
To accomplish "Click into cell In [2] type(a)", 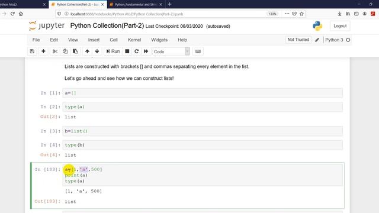I will pos(203,106).
